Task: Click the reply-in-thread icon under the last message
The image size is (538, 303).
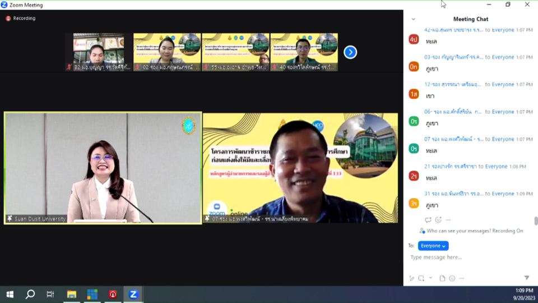Action: click(428, 220)
